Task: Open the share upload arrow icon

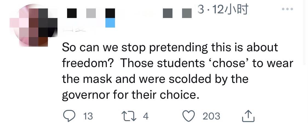Action: click(248, 116)
